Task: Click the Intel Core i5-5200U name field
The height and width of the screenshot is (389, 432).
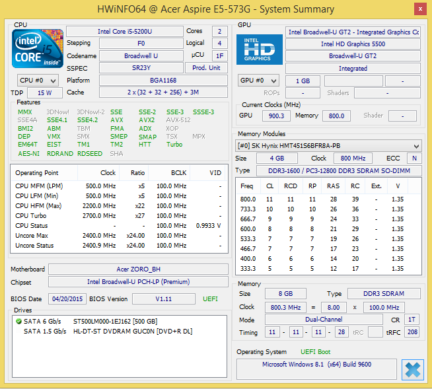Action: (125, 32)
